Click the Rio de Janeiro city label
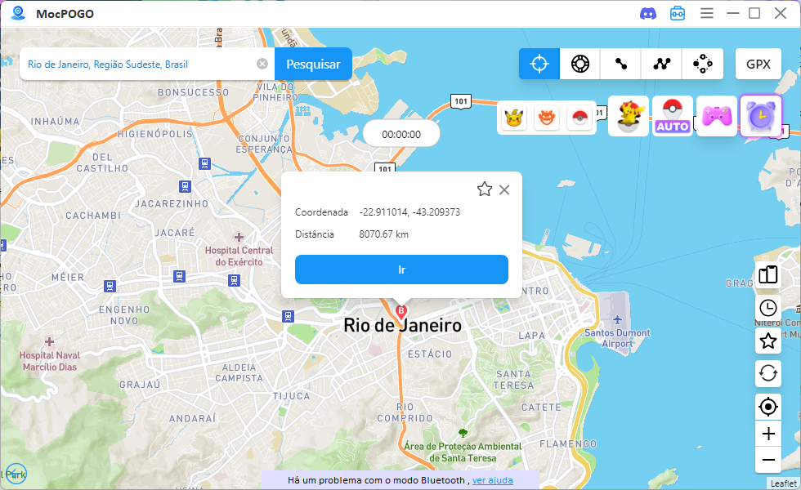Viewport: 801px width, 490px height. click(x=402, y=325)
